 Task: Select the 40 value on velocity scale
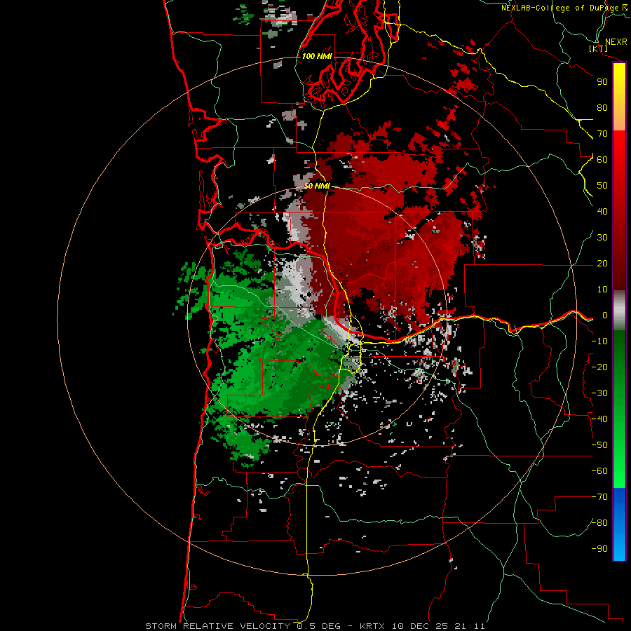coord(602,211)
